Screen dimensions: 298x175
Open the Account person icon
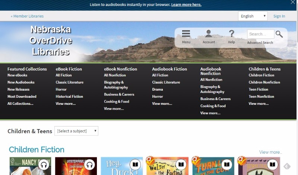coord(209,34)
